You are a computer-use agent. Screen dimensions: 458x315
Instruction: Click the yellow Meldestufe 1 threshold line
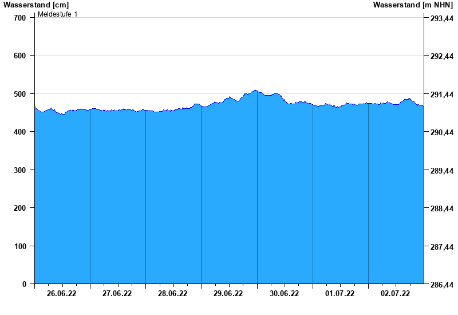(x=230, y=17)
